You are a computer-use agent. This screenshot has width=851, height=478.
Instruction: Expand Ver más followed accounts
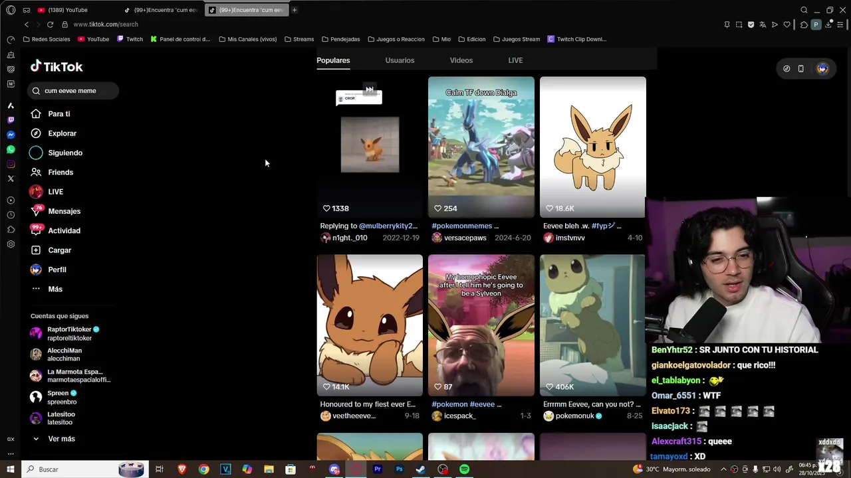click(55, 439)
